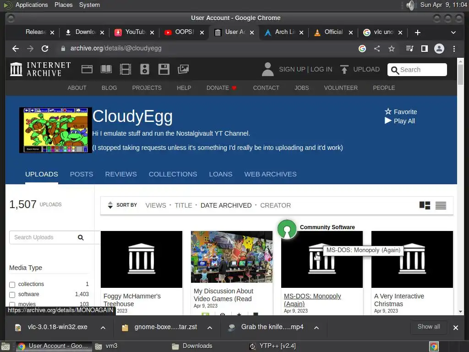Viewport: 469px width, 352px height.
Task: Open the audio speaker icon
Action: (145, 70)
